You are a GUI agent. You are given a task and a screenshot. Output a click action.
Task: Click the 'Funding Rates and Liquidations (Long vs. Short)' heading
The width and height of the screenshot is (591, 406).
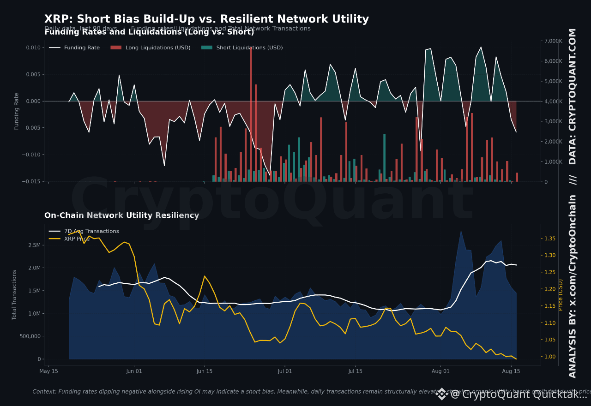pyautogui.click(x=149, y=32)
